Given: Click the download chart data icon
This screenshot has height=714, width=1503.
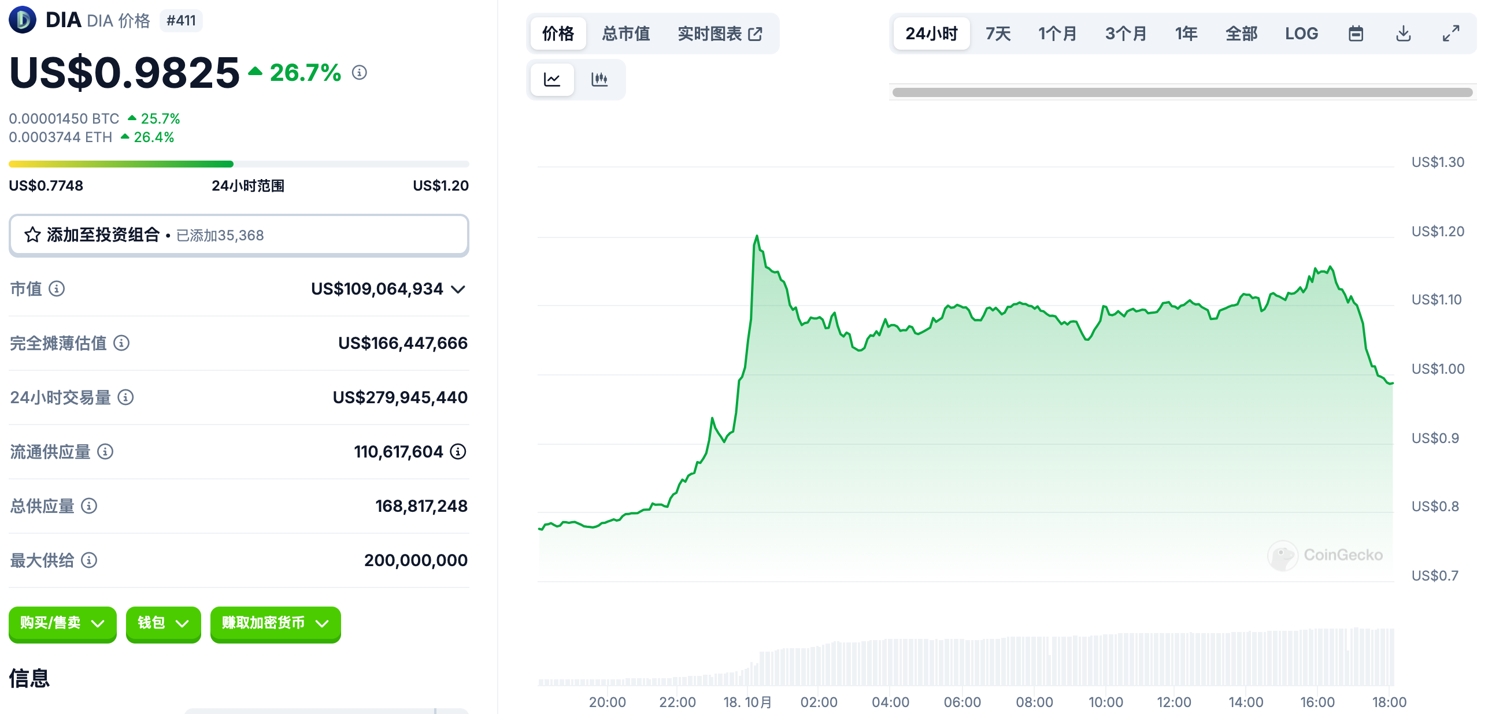Looking at the screenshot, I should pyautogui.click(x=1403, y=34).
